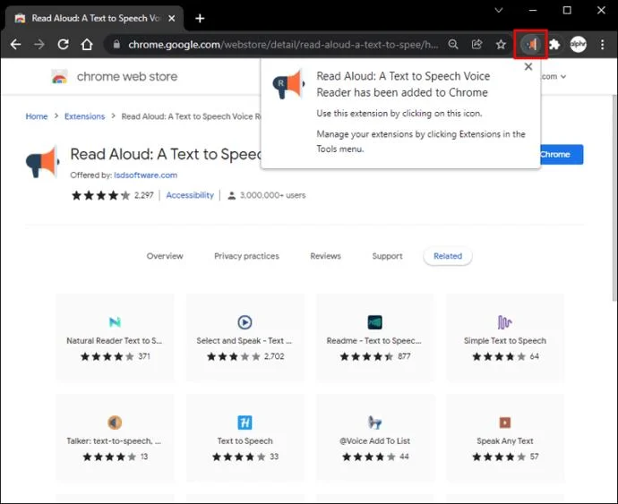This screenshot has height=504, width=618.
Task: Open site info lock icon
Action: (x=116, y=44)
